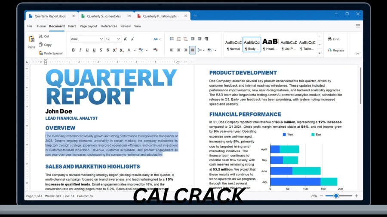Increase paragraph indent
This screenshot has height=217, width=387.
click(x=200, y=39)
